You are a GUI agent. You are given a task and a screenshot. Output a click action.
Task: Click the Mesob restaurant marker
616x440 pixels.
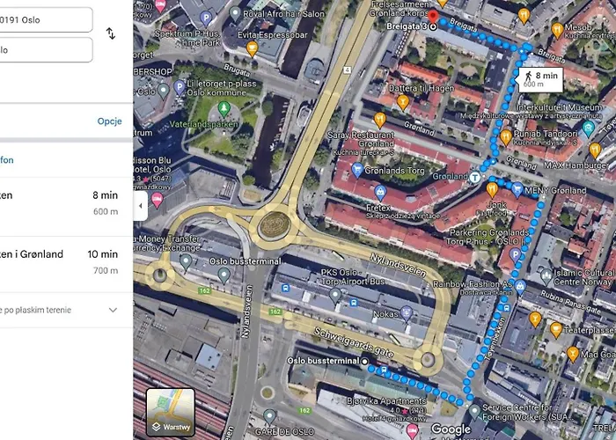557,30
